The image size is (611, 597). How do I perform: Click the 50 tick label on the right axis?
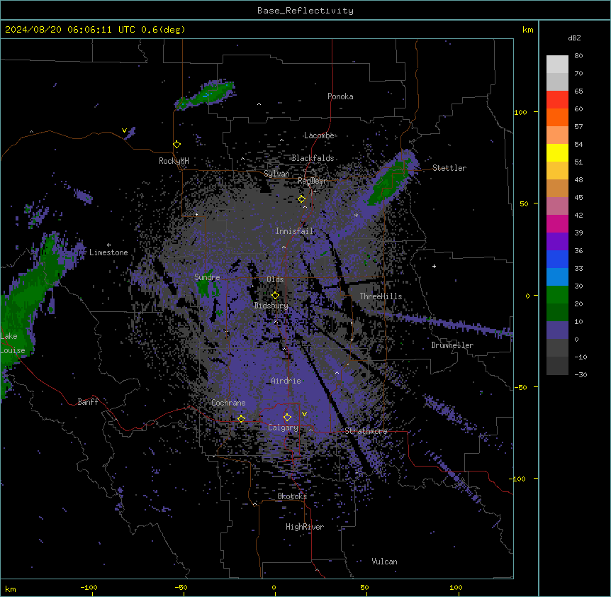pyautogui.click(x=524, y=203)
